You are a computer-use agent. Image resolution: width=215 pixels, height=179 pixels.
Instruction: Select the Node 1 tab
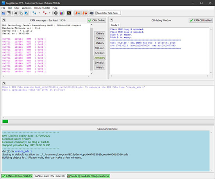click(115, 25)
